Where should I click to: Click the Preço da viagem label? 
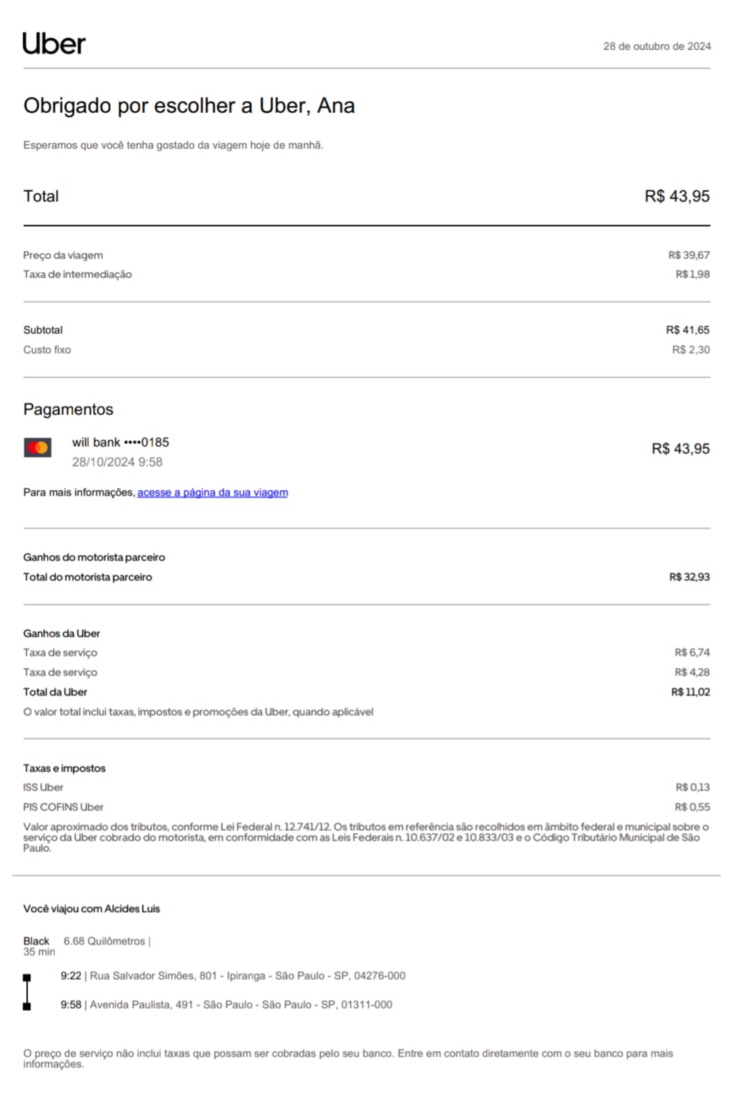63,255
